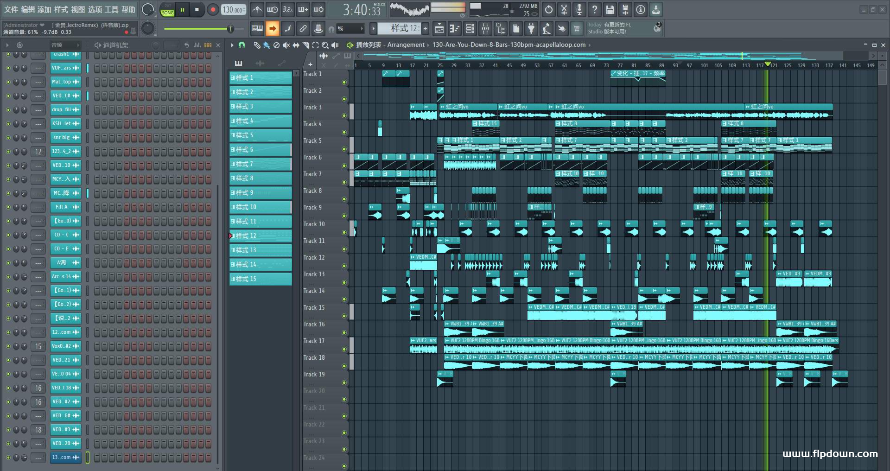This screenshot has width=890, height=471.
Task: Open project info with the info icon
Action: pyautogui.click(x=641, y=9)
